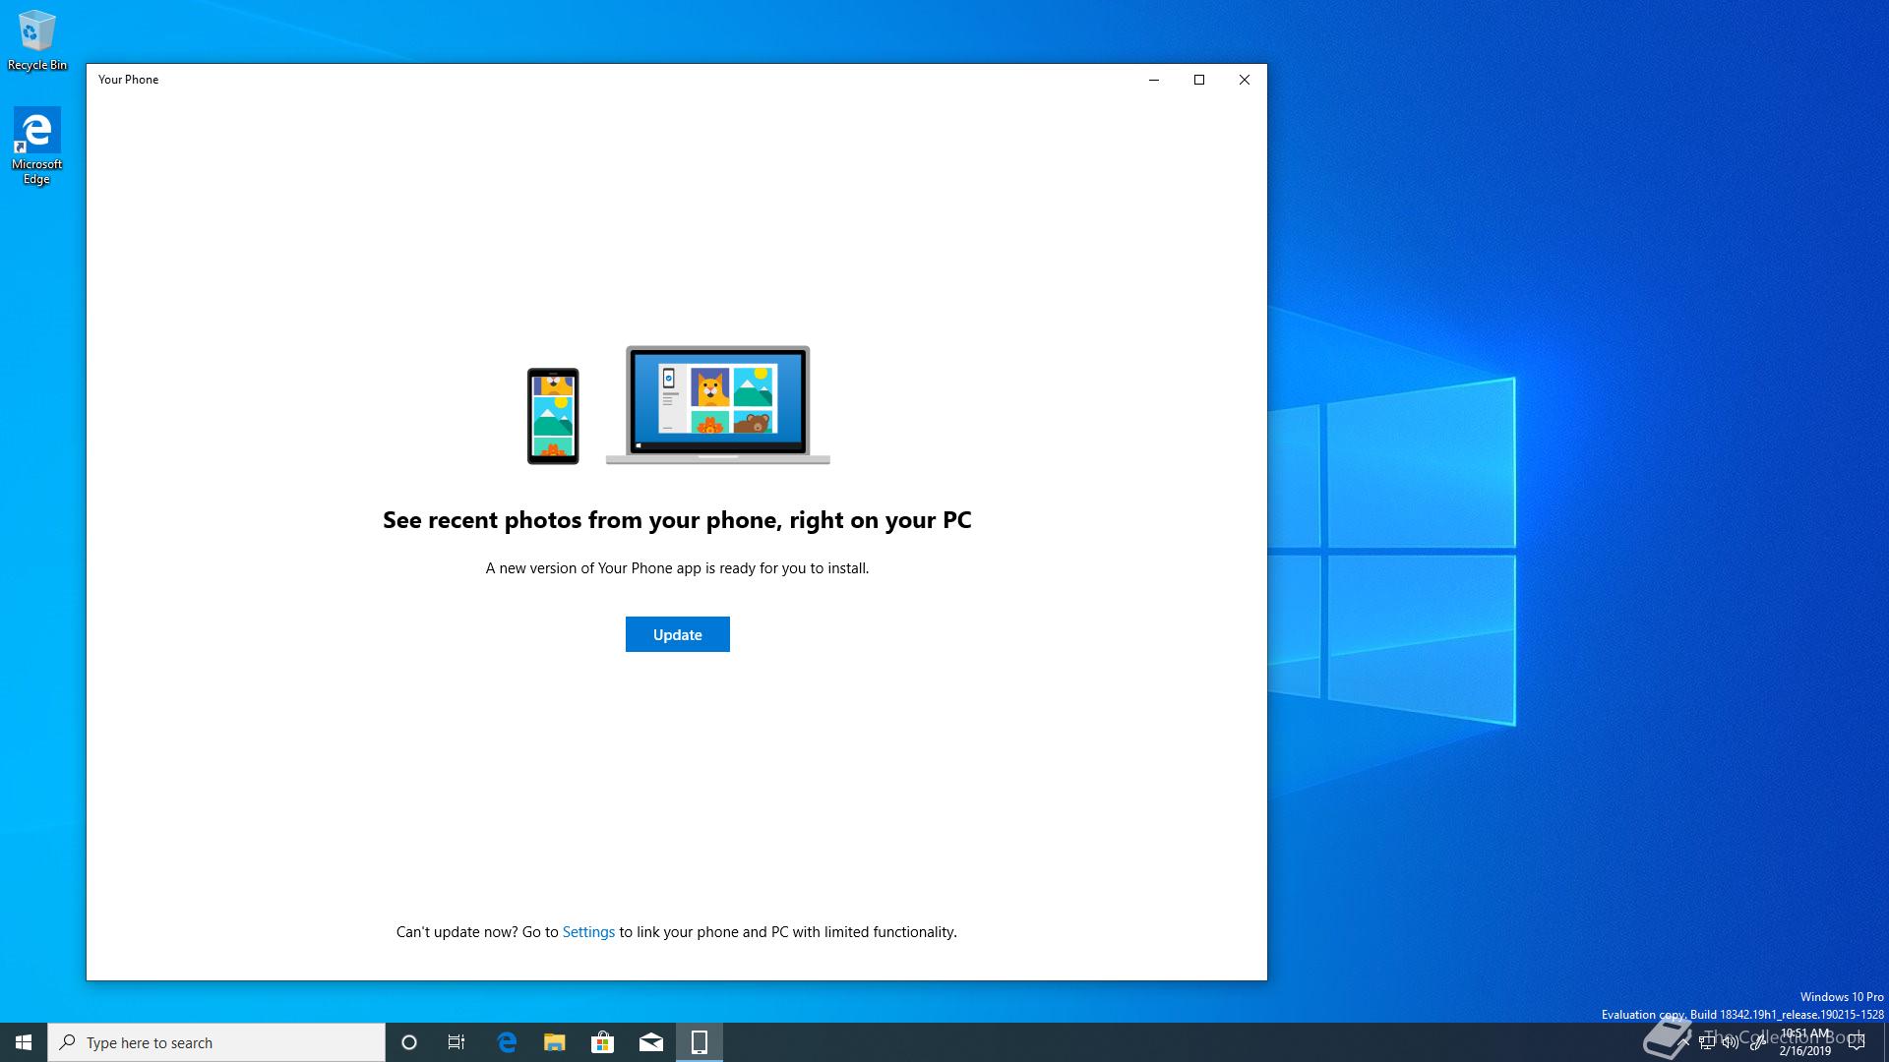The height and width of the screenshot is (1062, 1889).
Task: Open the Mail app on the taskbar
Action: click(x=651, y=1042)
